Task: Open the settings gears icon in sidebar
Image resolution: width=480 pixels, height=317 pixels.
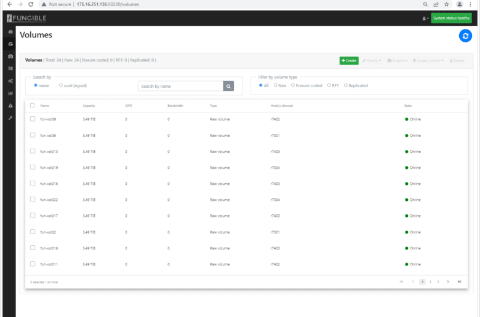Action: 10,81
